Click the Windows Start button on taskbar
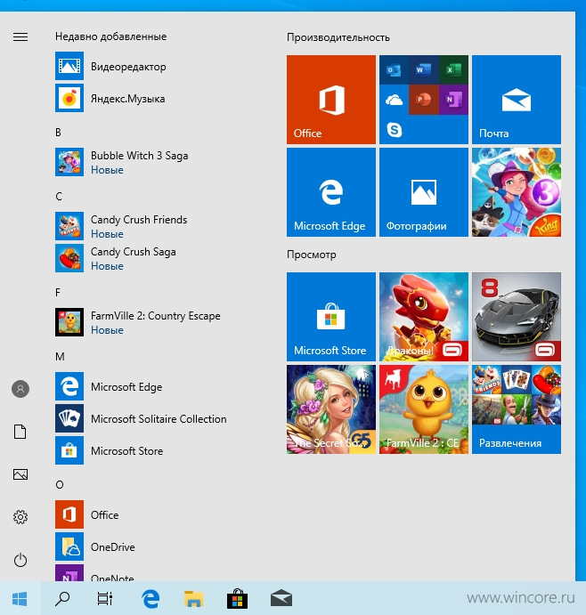The width and height of the screenshot is (586, 615). click(x=20, y=599)
